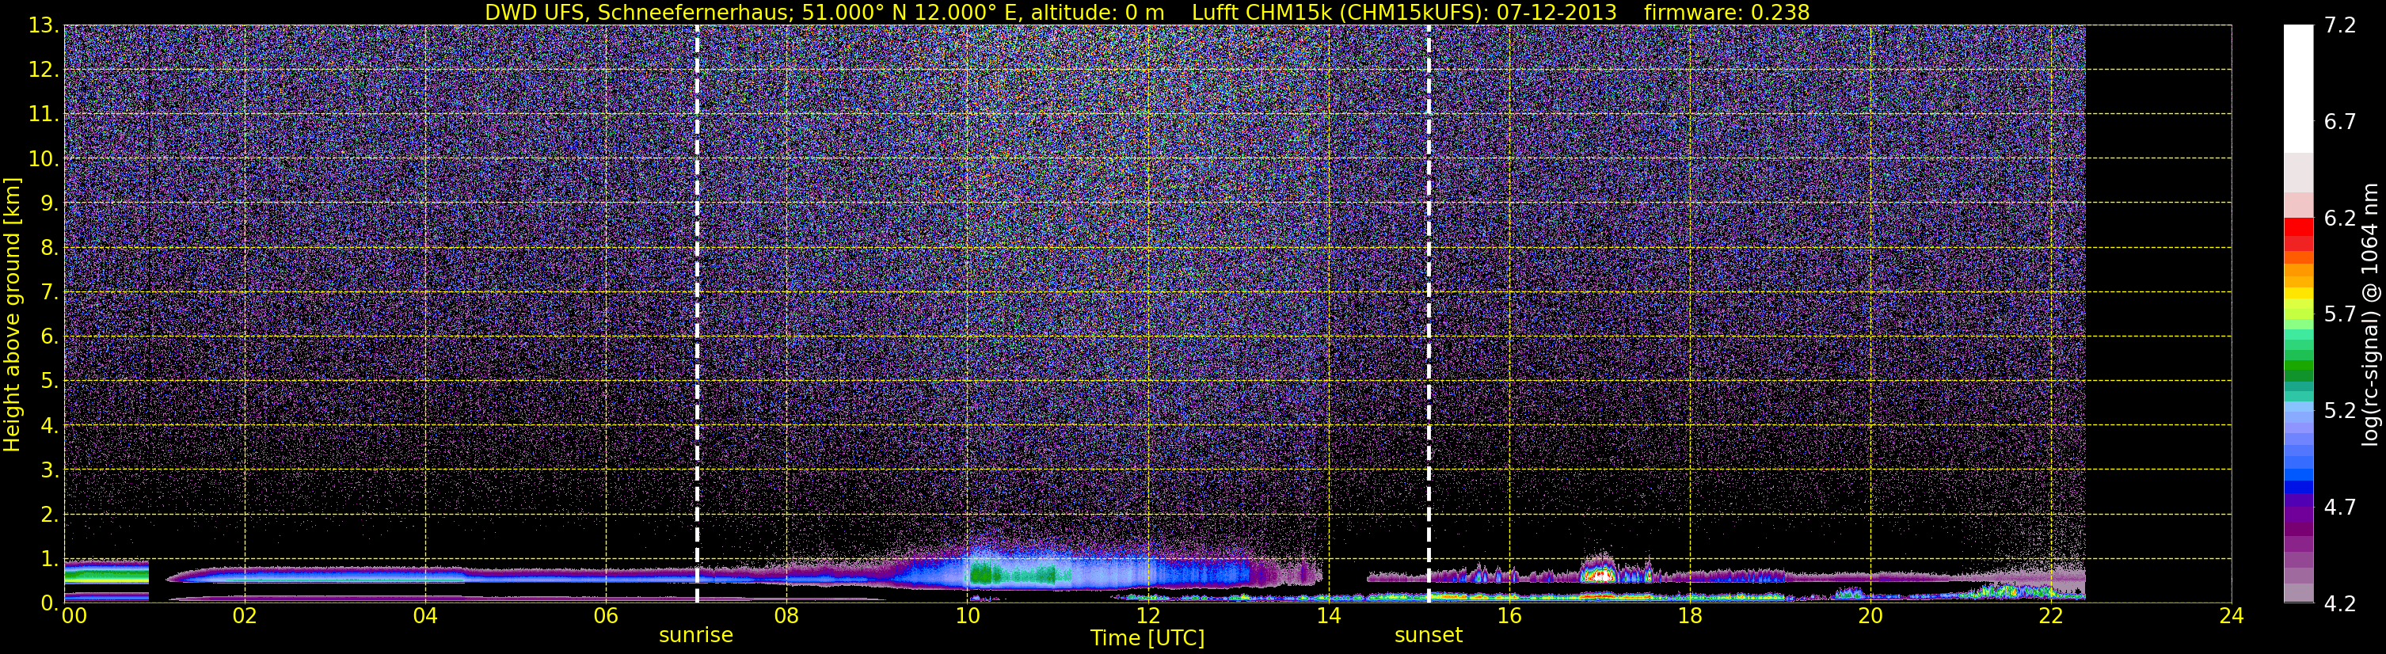The height and width of the screenshot is (654, 2386).
Task: Click the '7.2' colorbar tick value
Action: point(2340,25)
